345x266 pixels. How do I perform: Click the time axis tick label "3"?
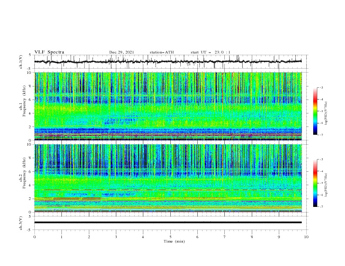116,237
